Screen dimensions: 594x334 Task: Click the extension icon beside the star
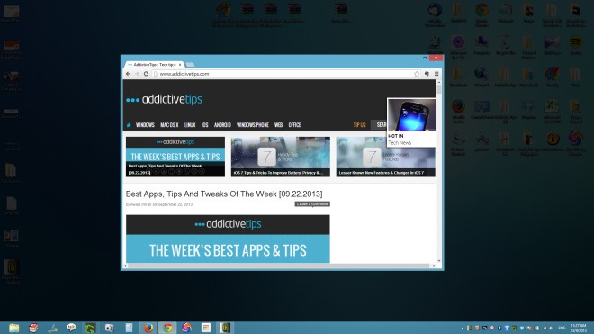(x=427, y=74)
